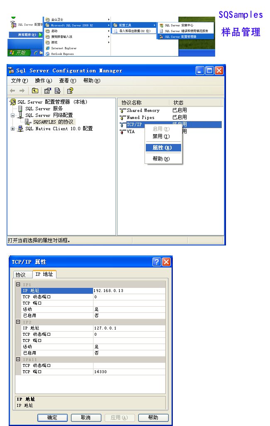Viewport: 270px width, 426px height.
Task: Collapse the IP2 property group
Action: [x=18, y=322]
